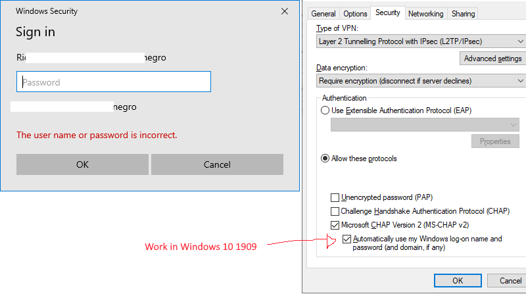The width and height of the screenshot is (526, 296).
Task: Click OK in VPN properties
Action: [458, 281]
